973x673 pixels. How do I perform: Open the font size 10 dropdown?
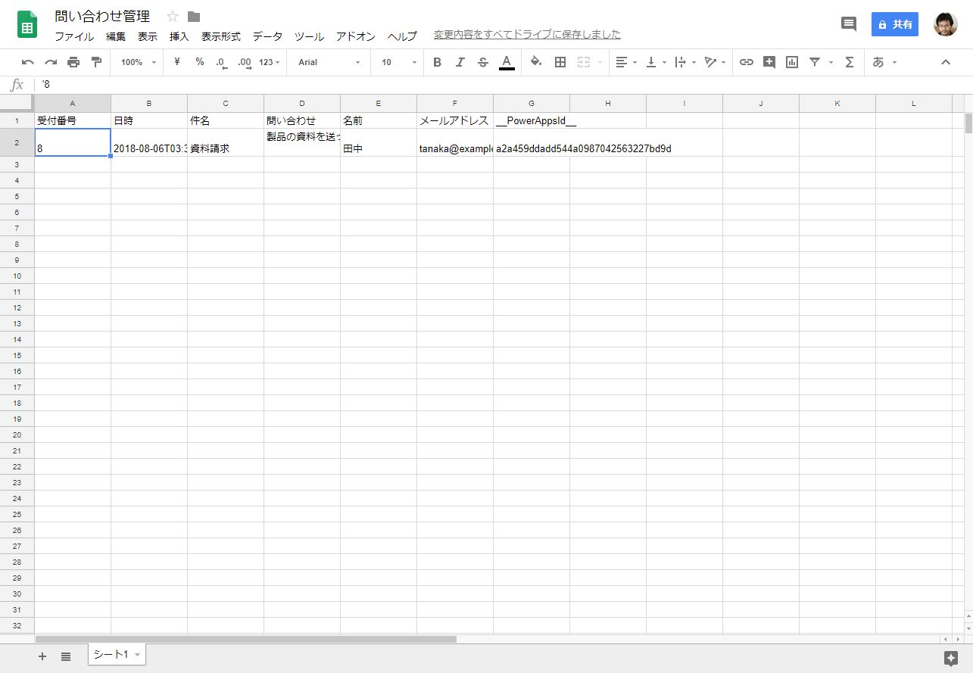click(x=399, y=62)
